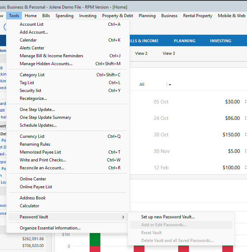The width and height of the screenshot is (247, 252).
Task: Open options for the $5.00 bill
Action: coord(246,151)
